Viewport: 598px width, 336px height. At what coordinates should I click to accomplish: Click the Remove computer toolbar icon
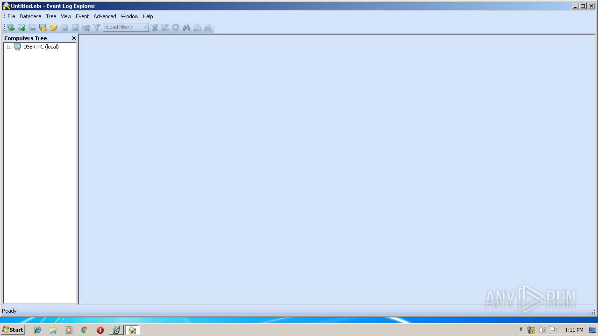pos(32,28)
